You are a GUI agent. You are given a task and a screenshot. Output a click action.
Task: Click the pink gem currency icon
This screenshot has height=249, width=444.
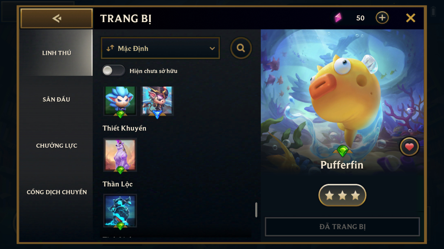point(338,18)
